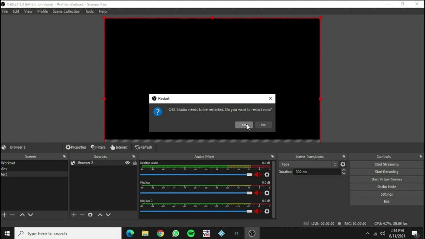Add a new scene in the Scenes panel
This screenshot has width=425, height=239.
(4, 215)
